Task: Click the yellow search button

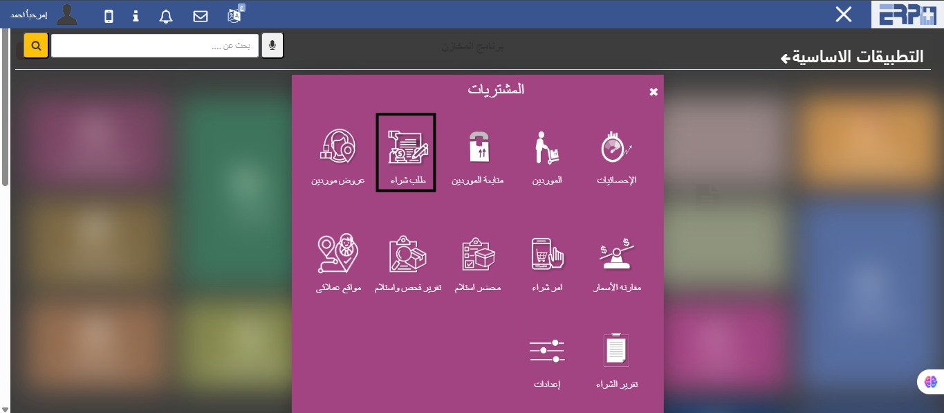Action: [36, 46]
